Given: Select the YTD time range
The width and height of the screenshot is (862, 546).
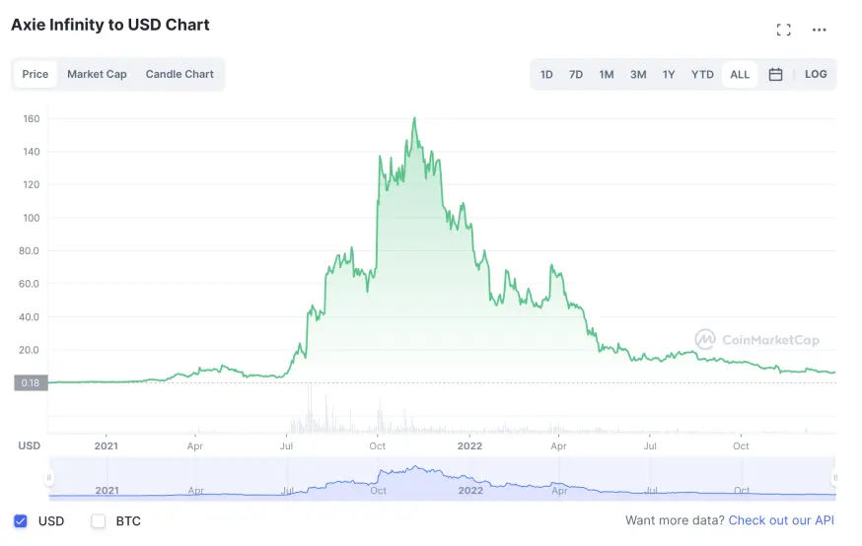Looking at the screenshot, I should pyautogui.click(x=702, y=74).
